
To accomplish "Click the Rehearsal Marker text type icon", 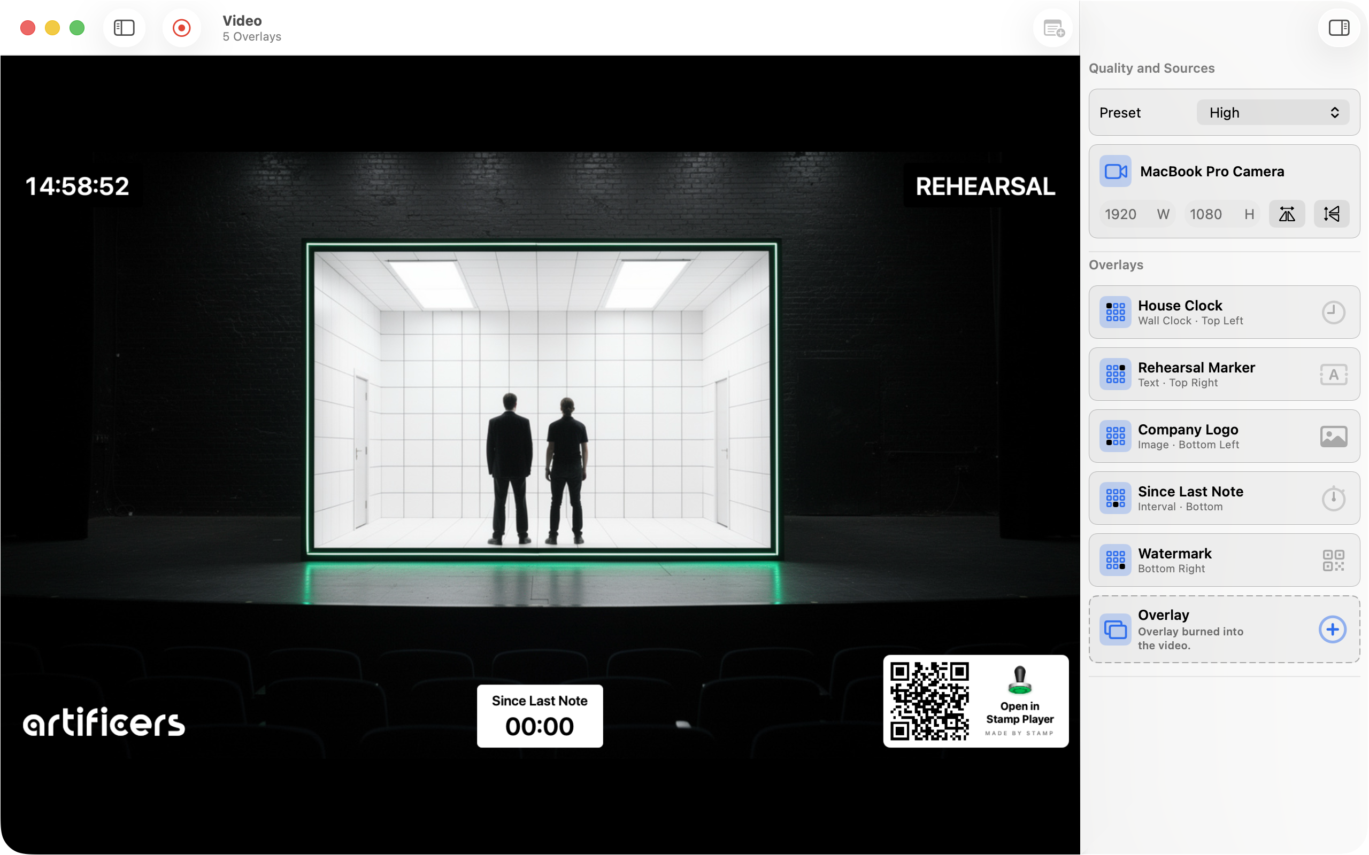I will click(1333, 375).
